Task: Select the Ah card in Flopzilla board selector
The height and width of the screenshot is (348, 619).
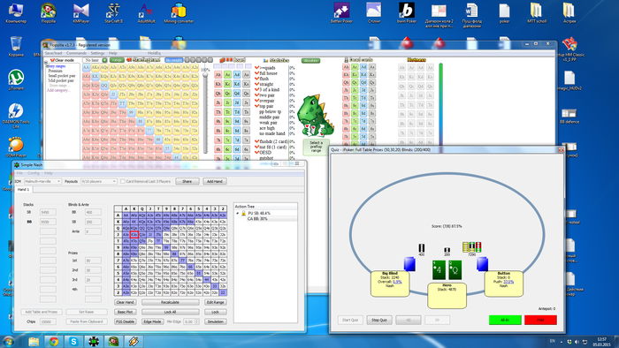Action: (x=218, y=75)
